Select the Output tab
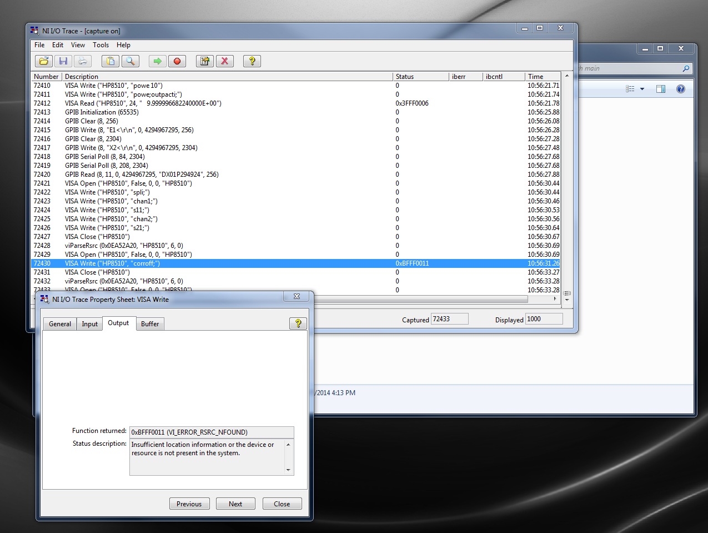 click(118, 323)
